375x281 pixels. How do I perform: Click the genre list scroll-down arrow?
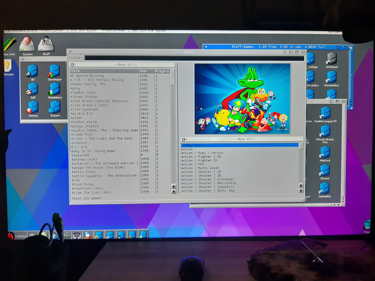point(301,190)
